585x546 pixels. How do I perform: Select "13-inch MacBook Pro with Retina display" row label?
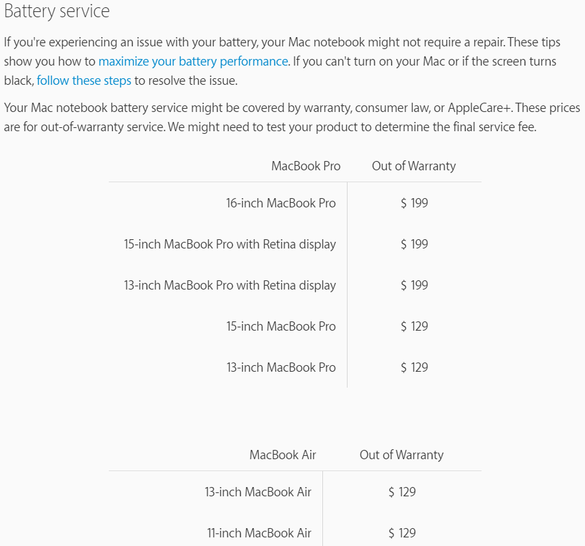[230, 285]
